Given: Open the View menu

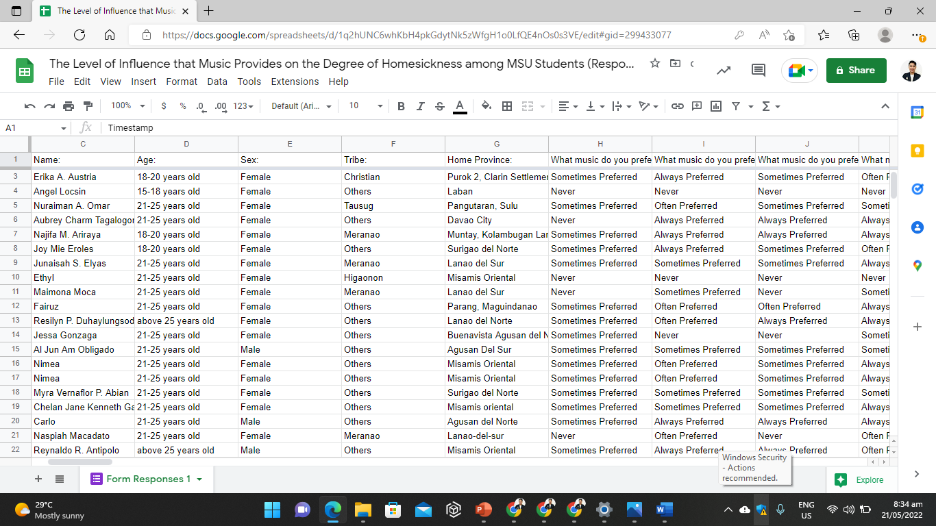Looking at the screenshot, I should click(x=110, y=82).
